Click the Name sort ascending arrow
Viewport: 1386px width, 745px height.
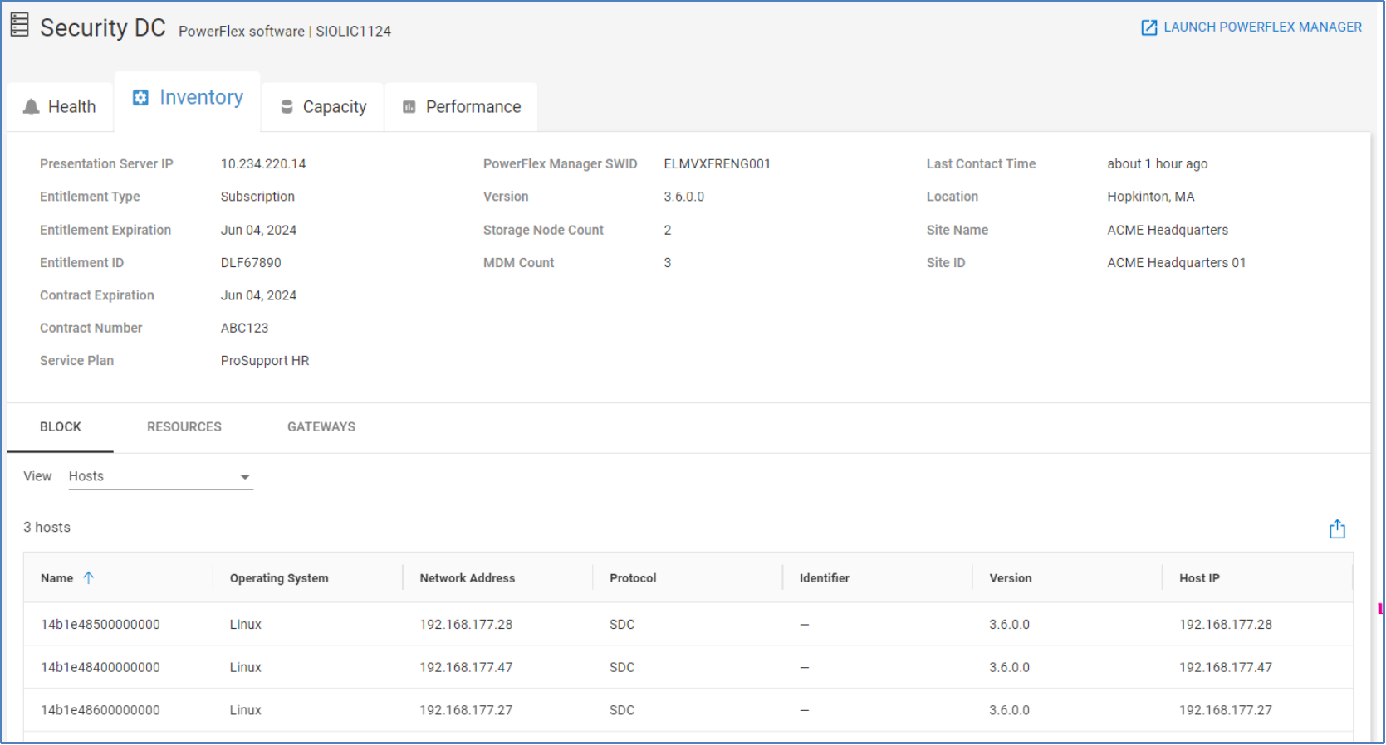click(x=89, y=578)
